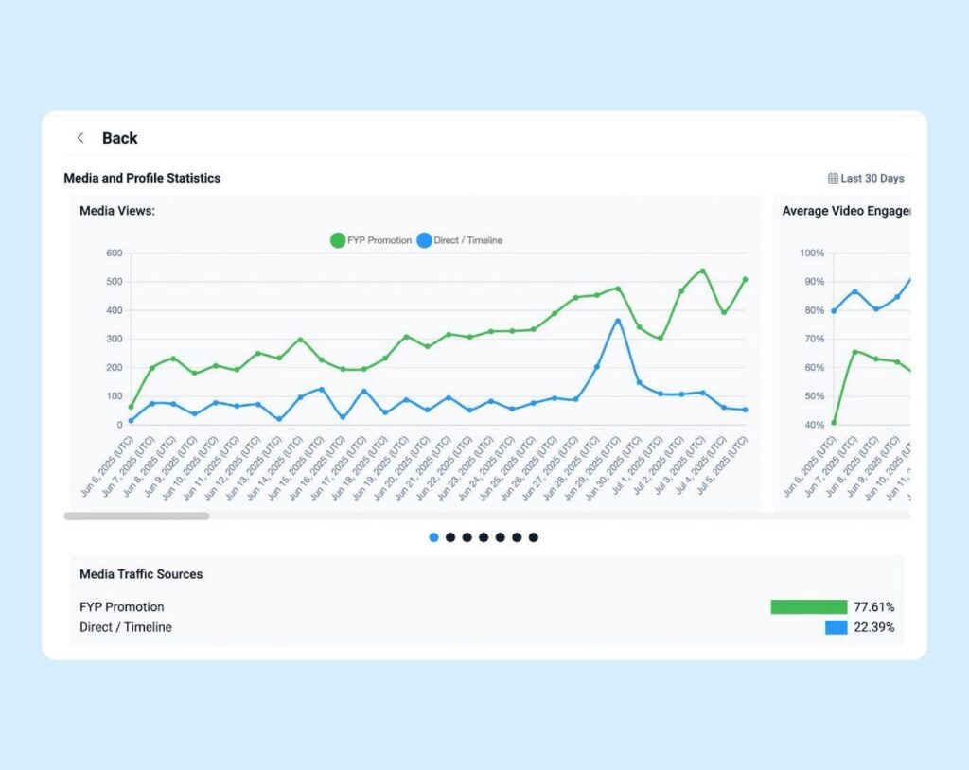Click the calendar icon beside Last 30 Days
969x770 pixels.
point(833,178)
